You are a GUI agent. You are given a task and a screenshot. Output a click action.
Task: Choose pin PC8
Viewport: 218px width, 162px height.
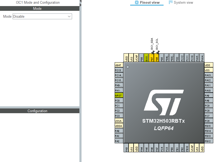[209, 111]
